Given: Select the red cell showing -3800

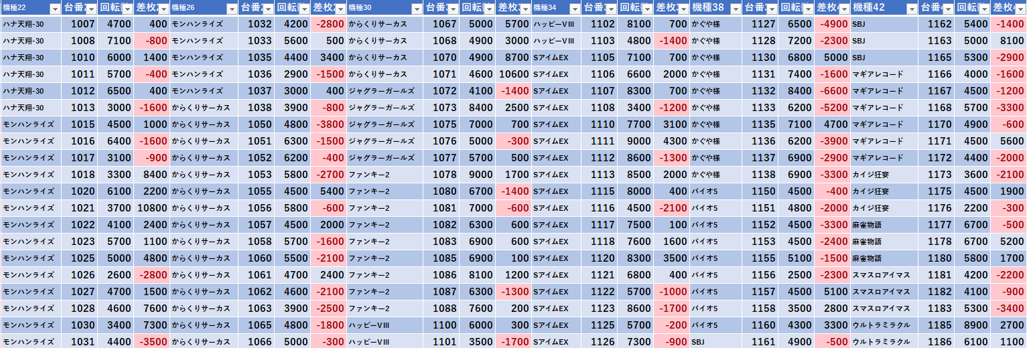Looking at the screenshot, I should 328,124.
